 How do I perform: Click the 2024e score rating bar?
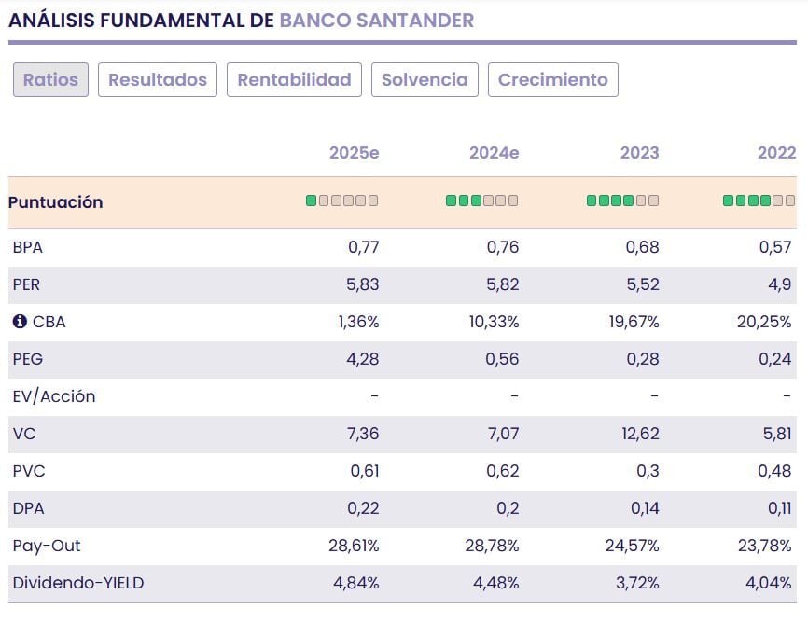[481, 201]
